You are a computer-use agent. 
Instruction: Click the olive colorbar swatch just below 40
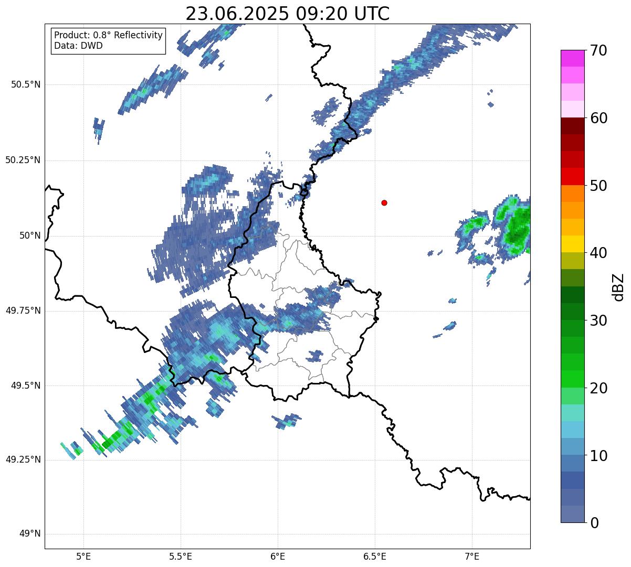573,261
